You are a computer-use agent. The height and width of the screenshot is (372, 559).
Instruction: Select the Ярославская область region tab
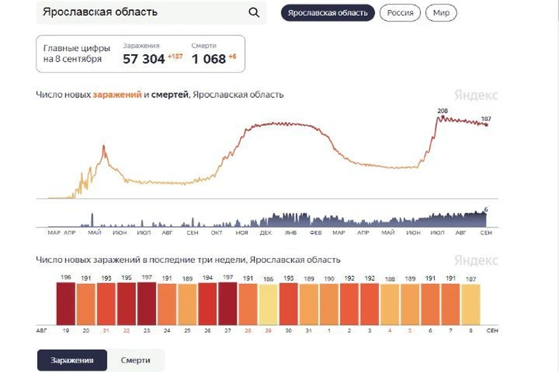(x=328, y=13)
